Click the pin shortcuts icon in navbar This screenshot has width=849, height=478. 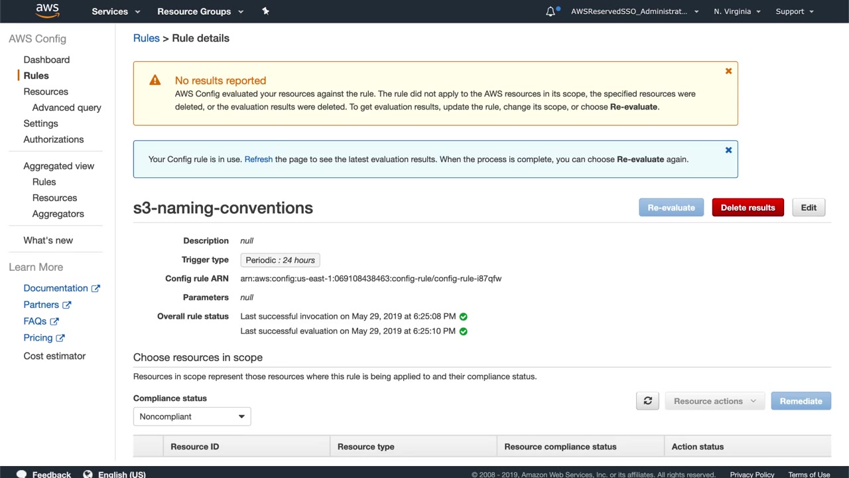(265, 11)
